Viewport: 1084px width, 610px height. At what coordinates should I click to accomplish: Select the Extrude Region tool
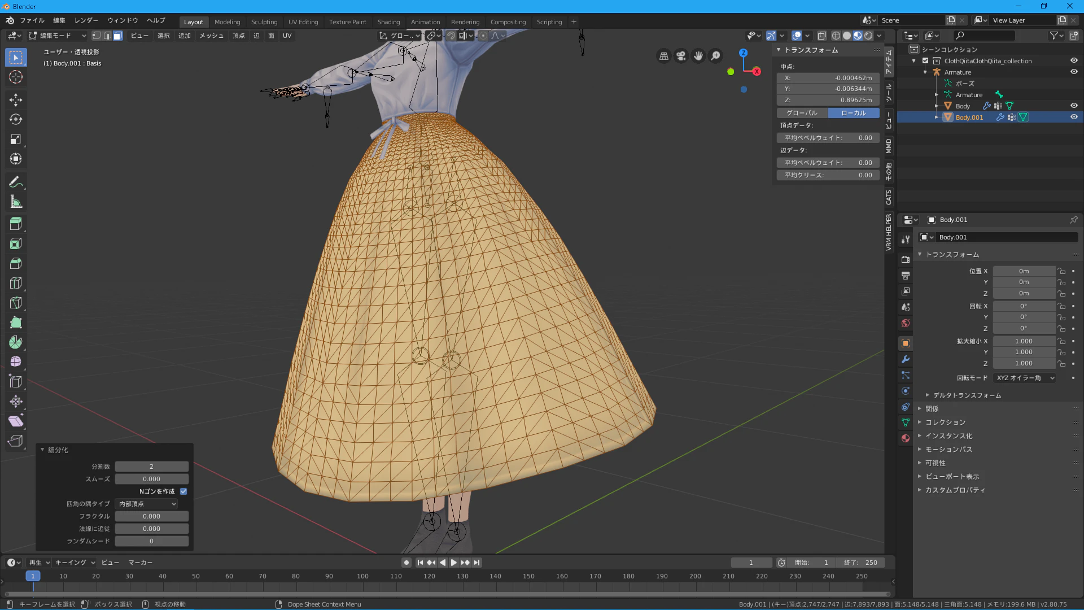16,224
